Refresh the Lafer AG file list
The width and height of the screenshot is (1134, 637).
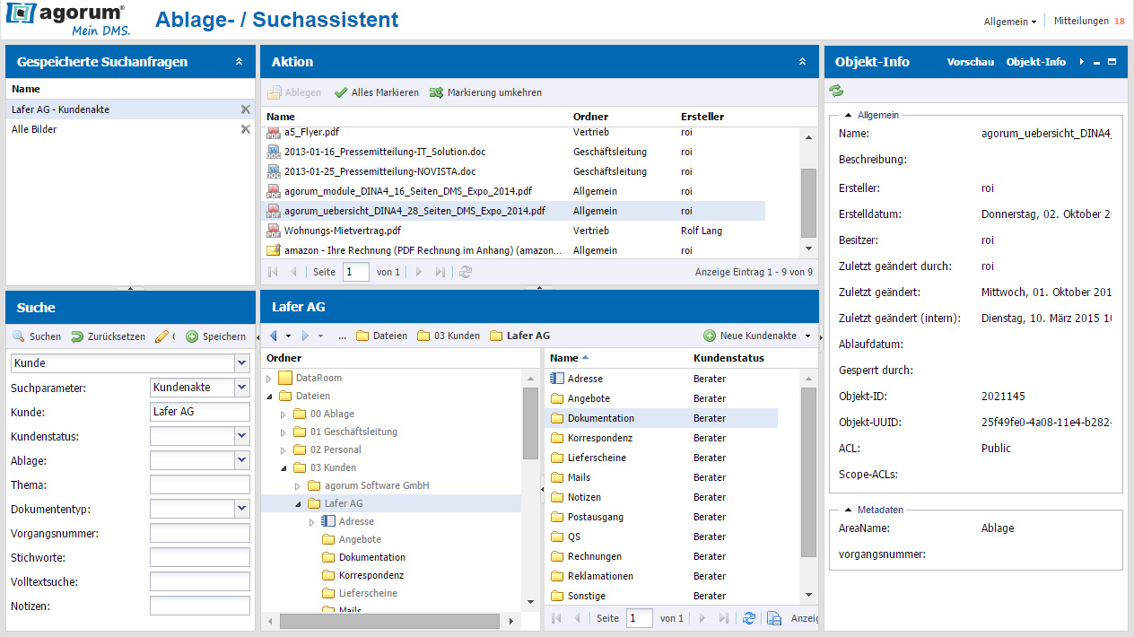point(748,618)
